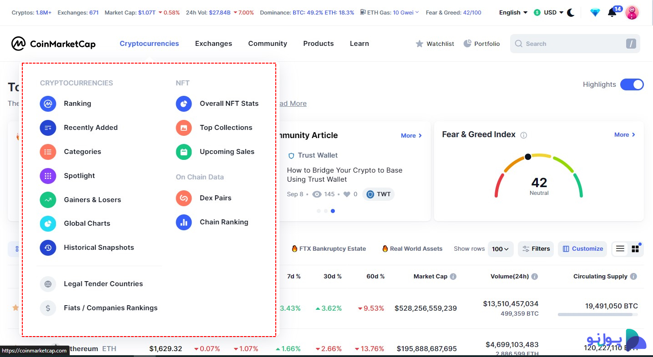
Task: Select the third carousel dot
Action: [x=333, y=211]
